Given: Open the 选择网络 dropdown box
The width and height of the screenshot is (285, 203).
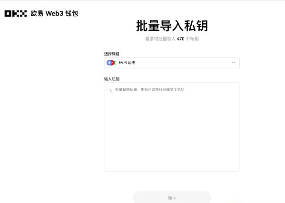Looking at the screenshot, I should (x=172, y=63).
